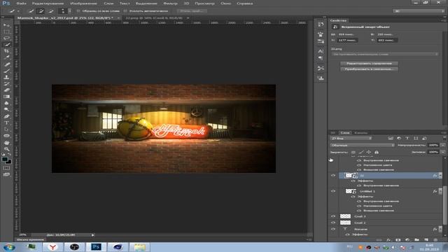
Task: Select the Hand tool
Action: click(6, 142)
